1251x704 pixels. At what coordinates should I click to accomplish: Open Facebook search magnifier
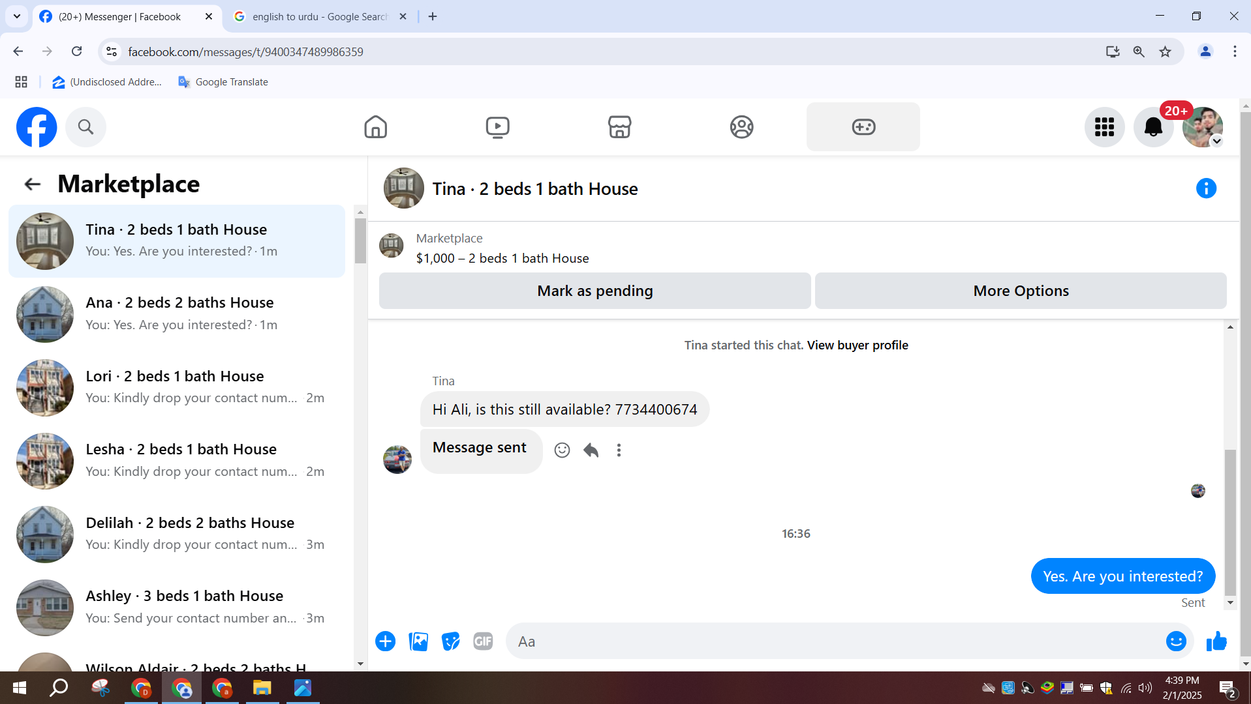85,127
